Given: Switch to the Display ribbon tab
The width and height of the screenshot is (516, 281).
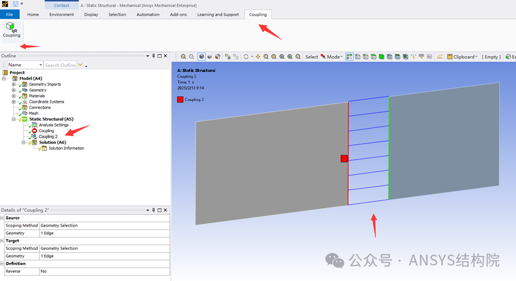Looking at the screenshot, I should [x=91, y=14].
